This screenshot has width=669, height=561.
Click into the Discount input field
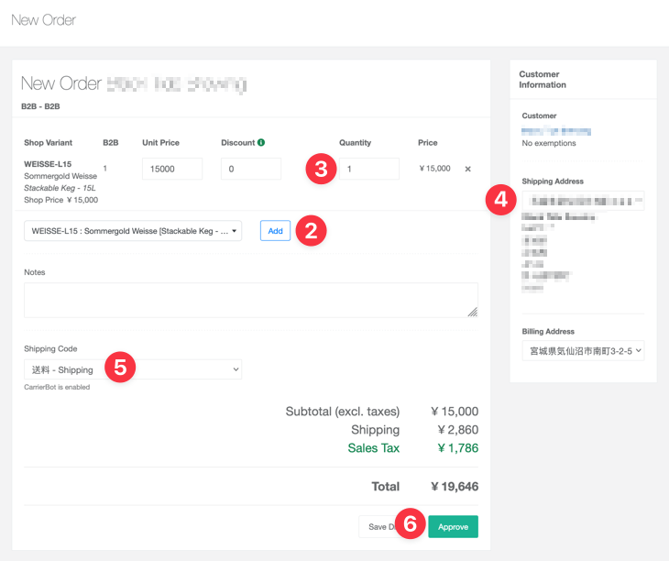pos(250,169)
